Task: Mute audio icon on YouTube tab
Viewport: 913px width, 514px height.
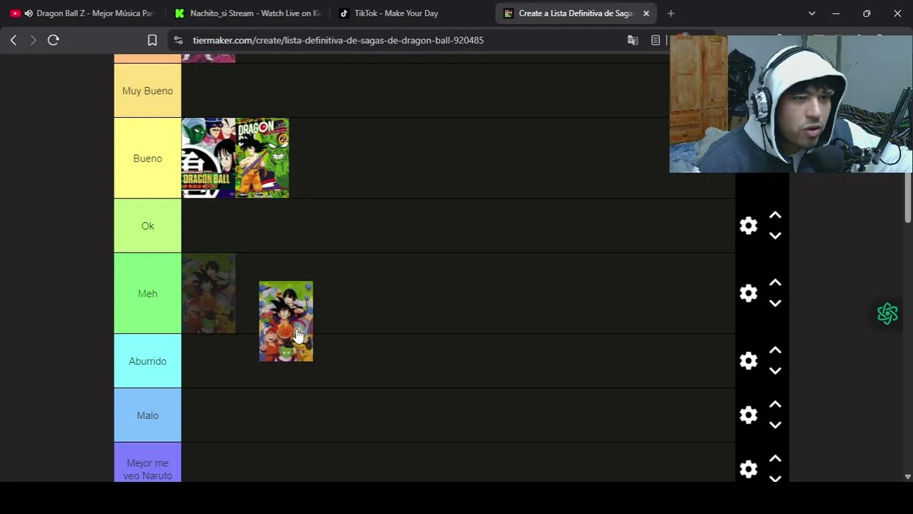Action: [x=29, y=14]
